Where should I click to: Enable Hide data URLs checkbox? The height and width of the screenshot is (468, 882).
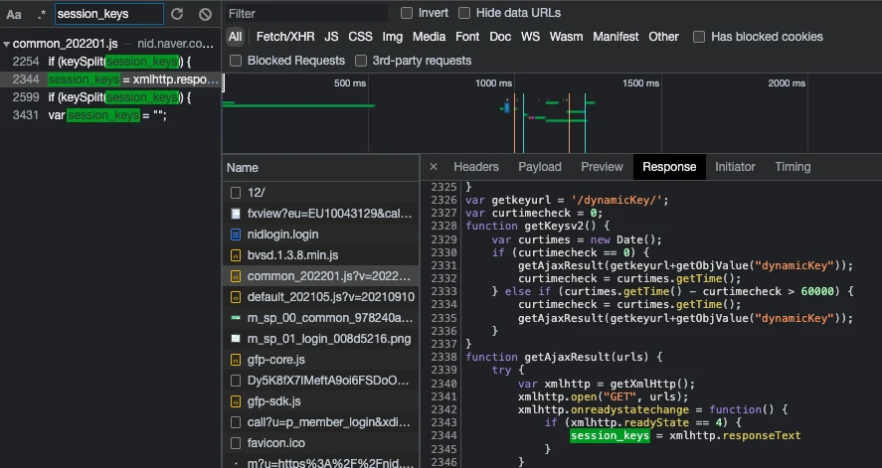click(x=464, y=12)
